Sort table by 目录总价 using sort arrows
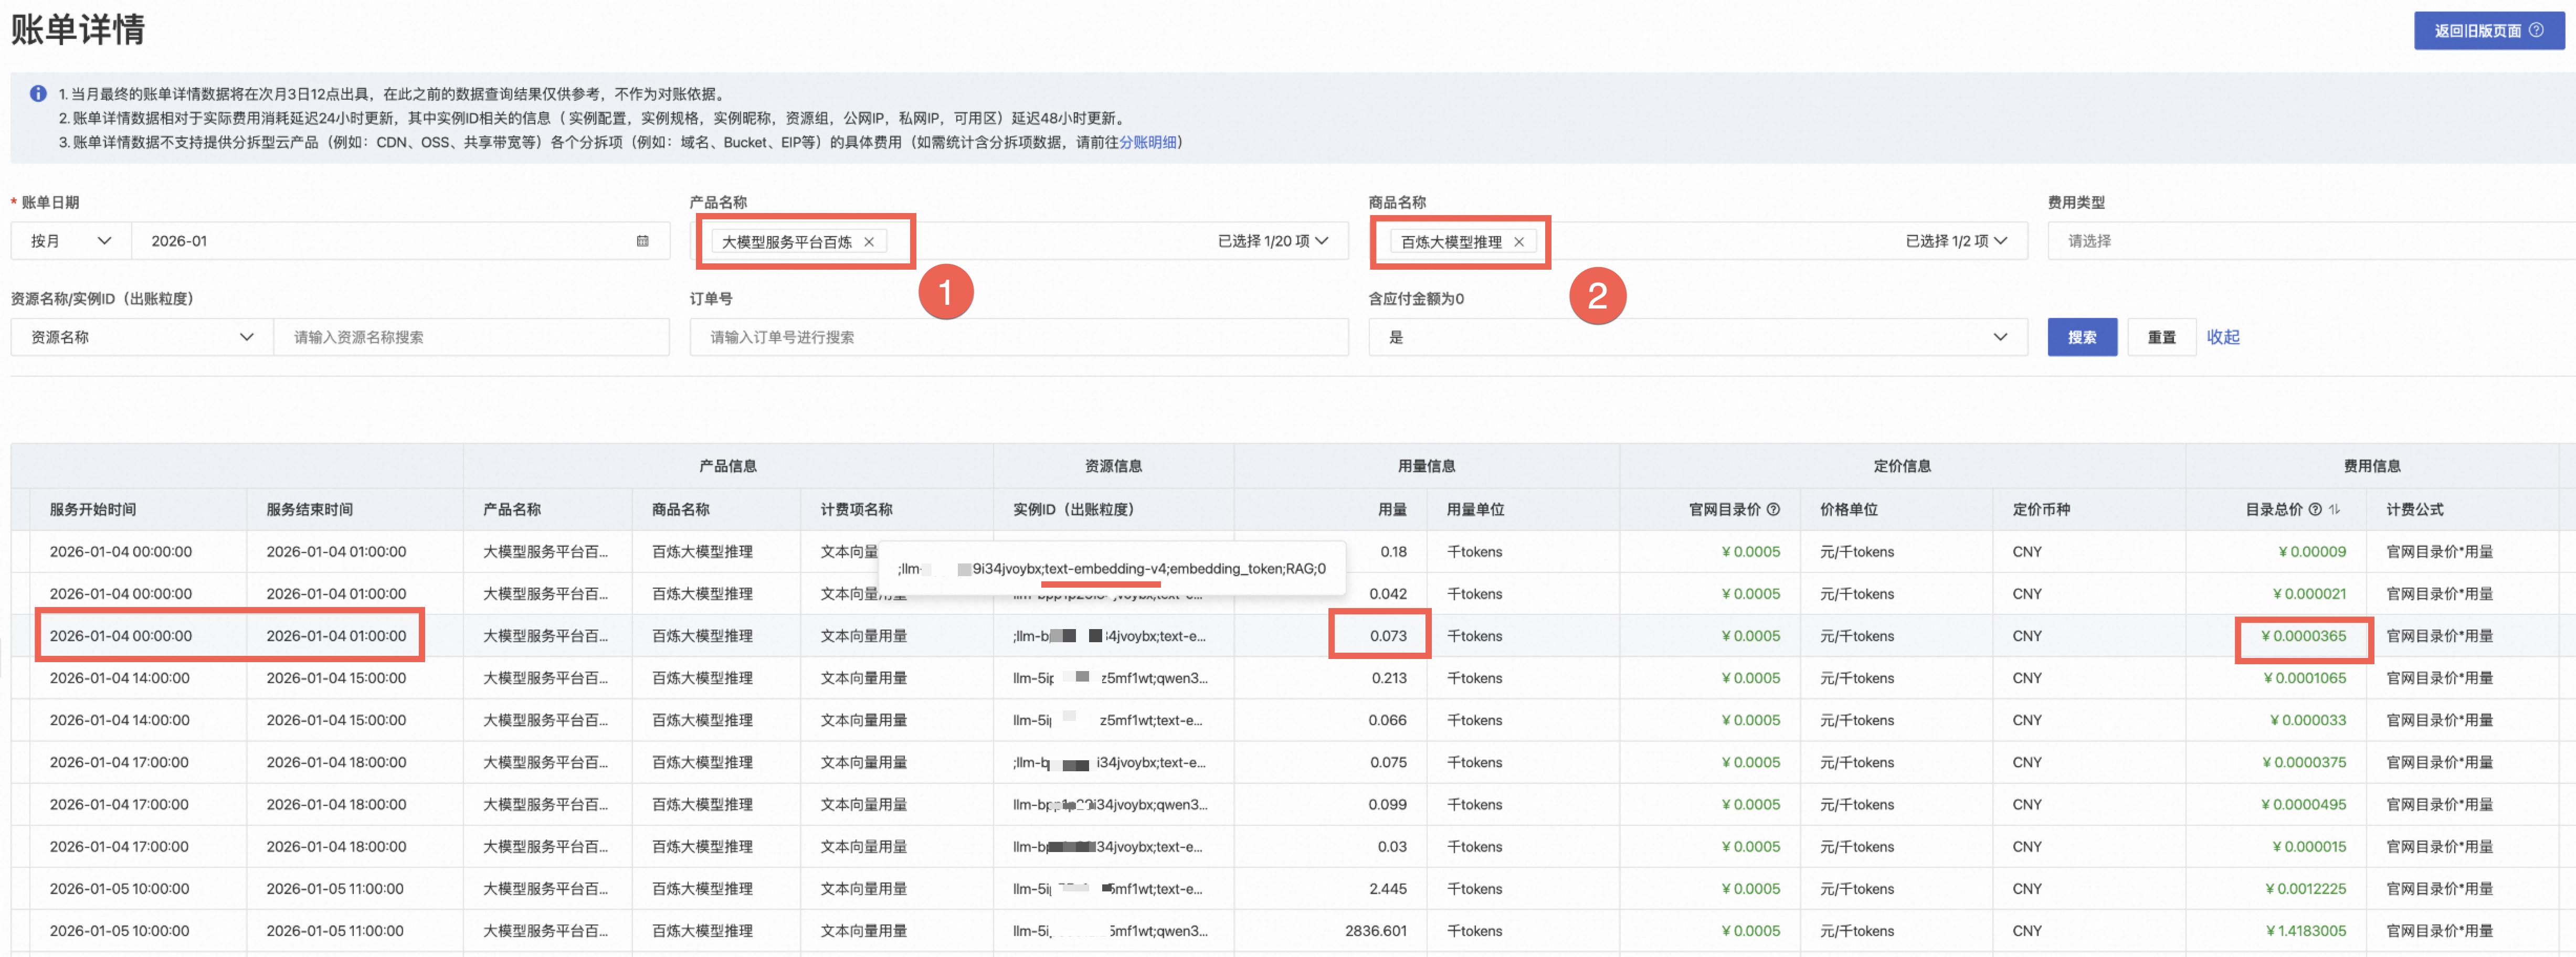 coord(2334,509)
